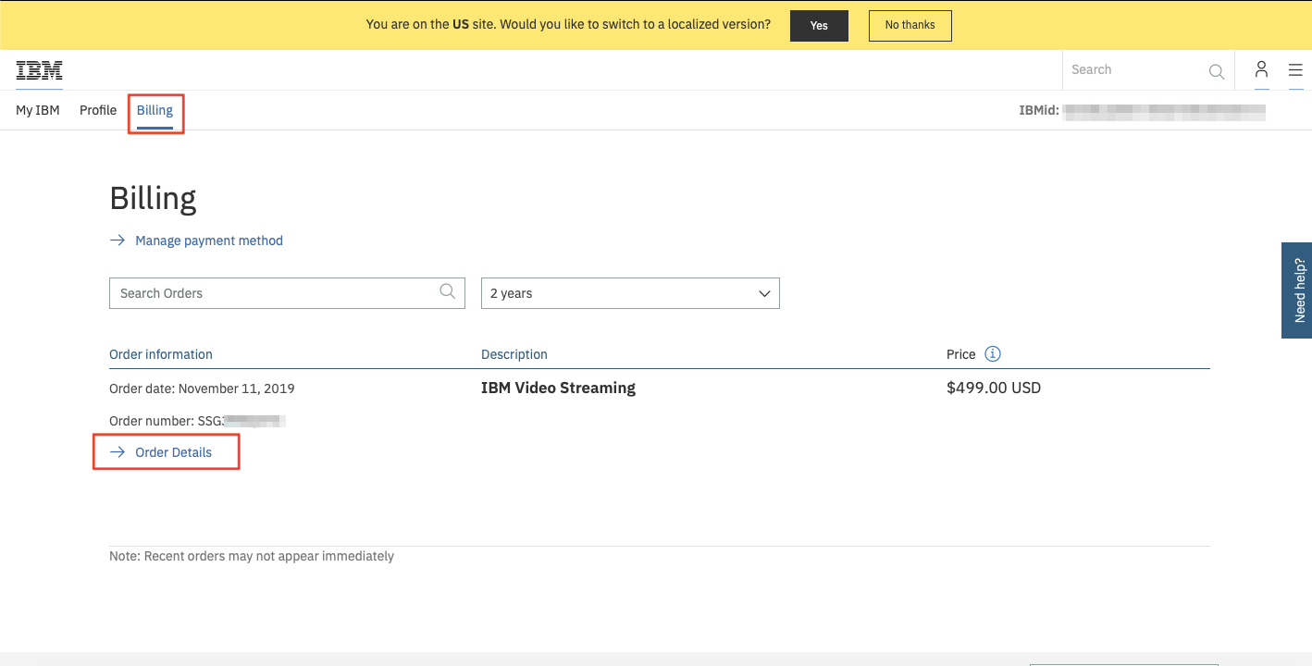Click the Order information column header
The width and height of the screenshot is (1312, 666).
[161, 354]
